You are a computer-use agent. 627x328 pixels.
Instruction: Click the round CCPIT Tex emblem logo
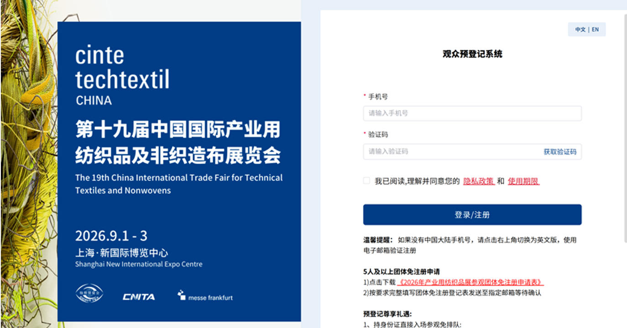point(89,293)
